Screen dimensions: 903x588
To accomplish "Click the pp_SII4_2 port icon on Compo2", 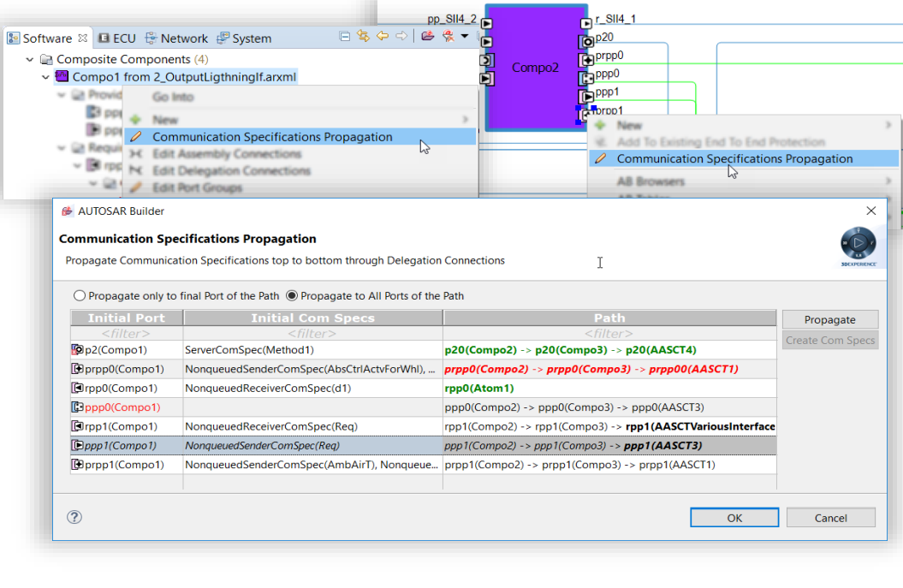I will 487,24.
